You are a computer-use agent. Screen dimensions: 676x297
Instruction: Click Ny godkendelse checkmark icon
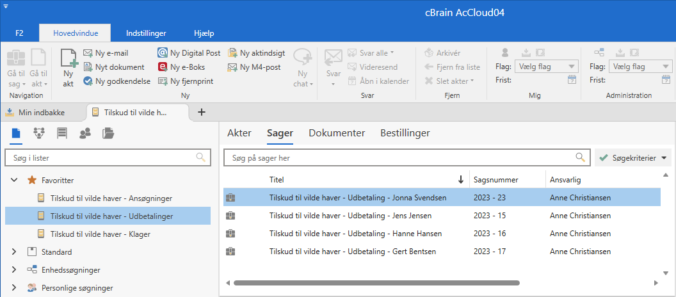click(88, 81)
